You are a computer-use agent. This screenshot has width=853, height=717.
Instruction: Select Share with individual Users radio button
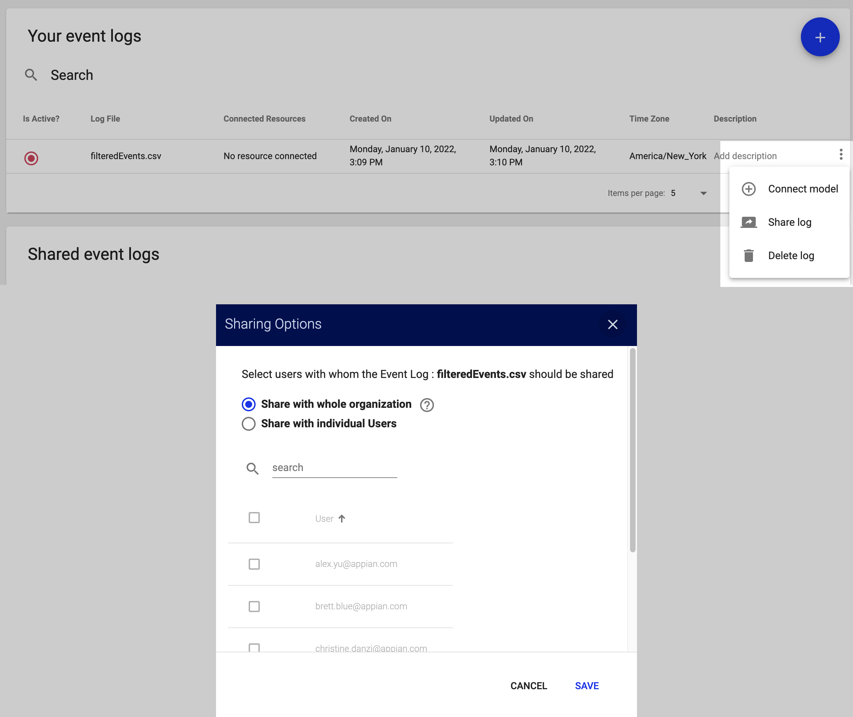pos(248,424)
